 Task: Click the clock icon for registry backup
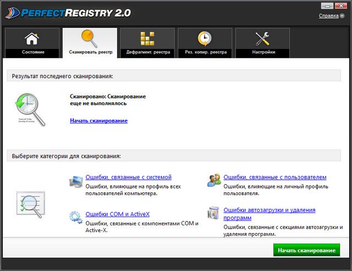click(205, 38)
